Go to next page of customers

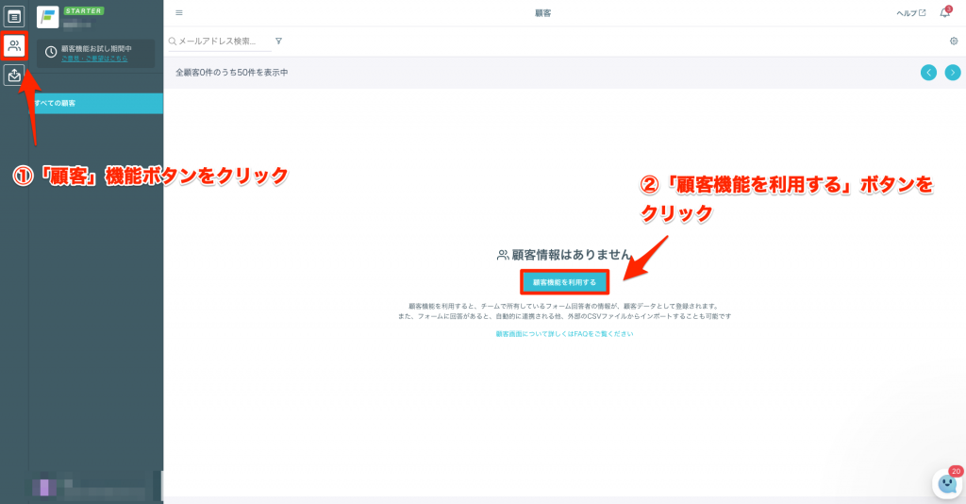[x=953, y=73]
